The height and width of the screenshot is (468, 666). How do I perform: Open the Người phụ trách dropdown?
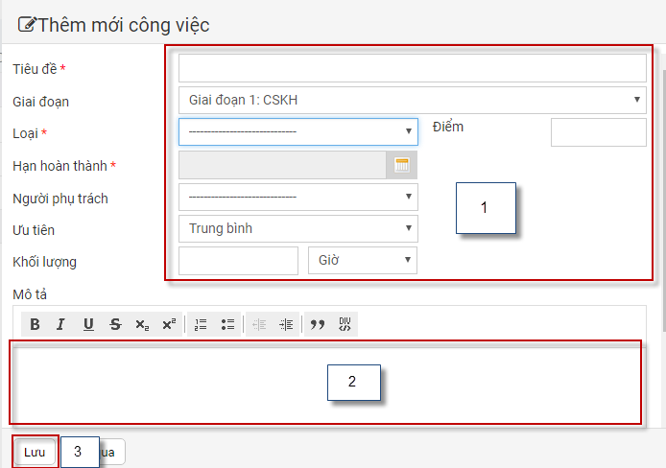point(297,198)
